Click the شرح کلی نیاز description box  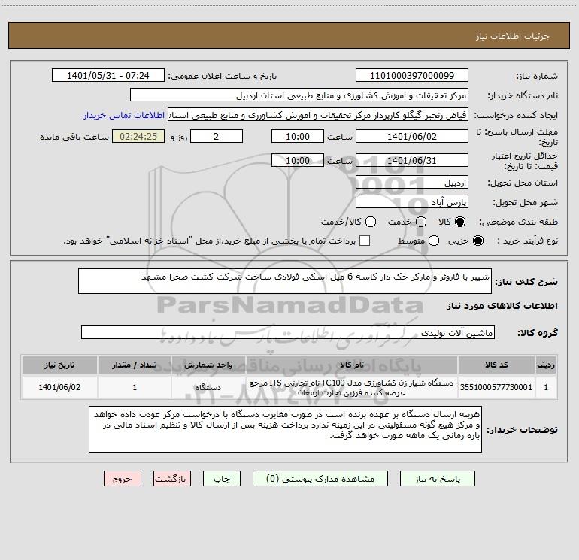click(x=285, y=281)
